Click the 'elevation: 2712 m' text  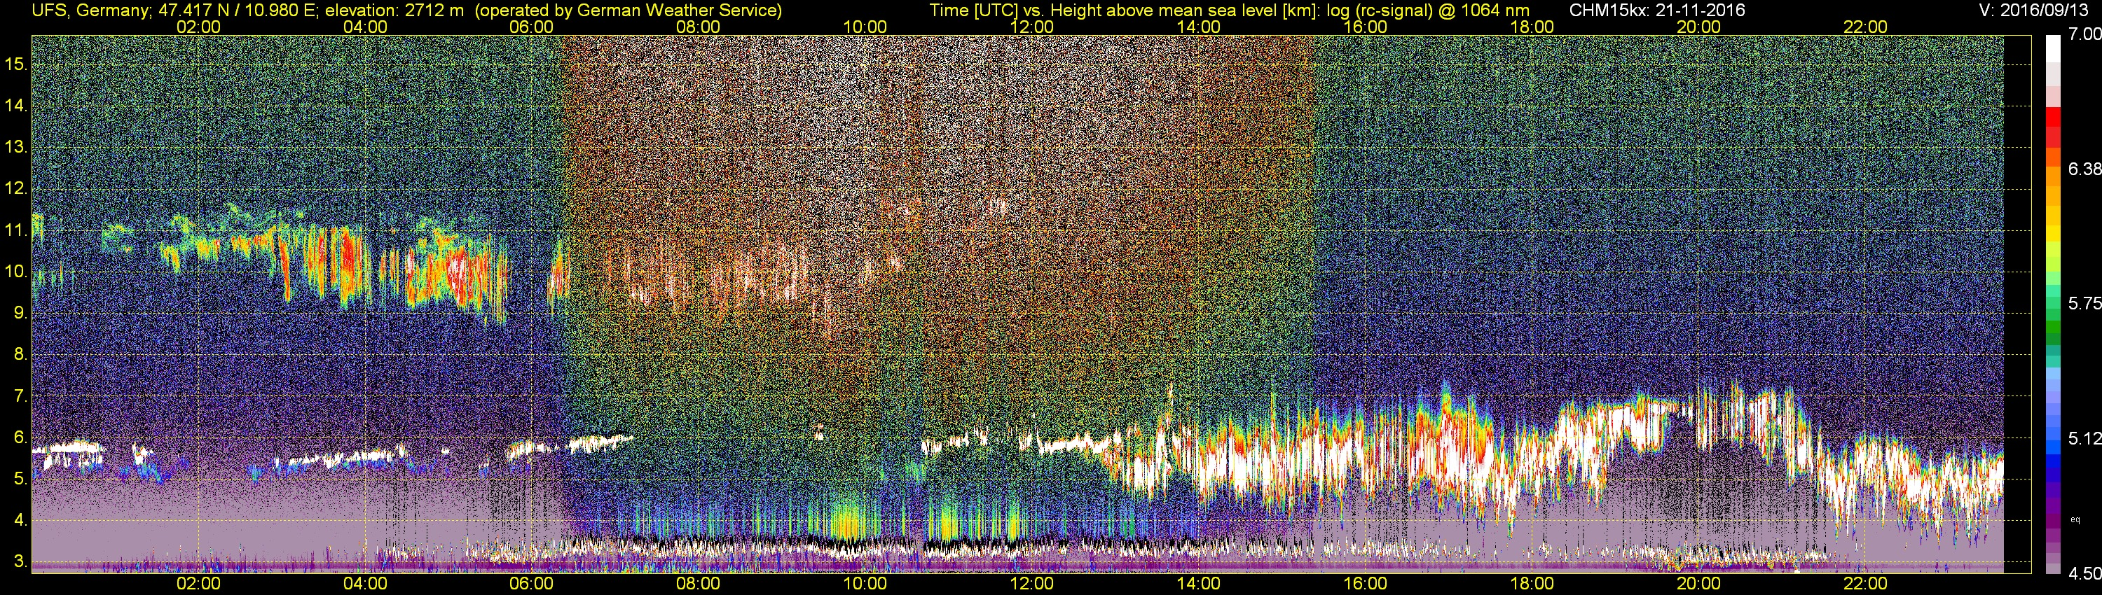(396, 10)
